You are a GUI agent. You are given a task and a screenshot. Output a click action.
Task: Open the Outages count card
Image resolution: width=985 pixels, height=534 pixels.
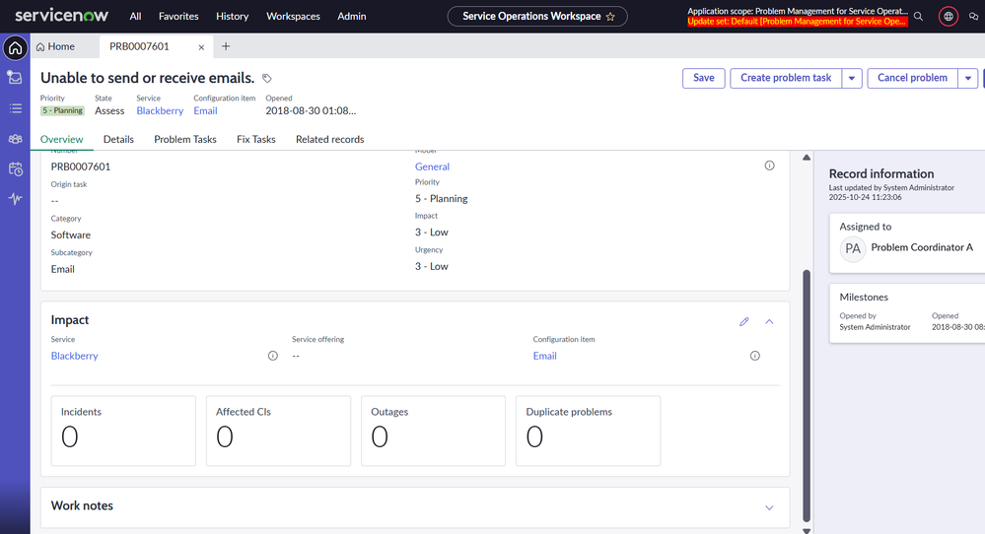(x=434, y=431)
